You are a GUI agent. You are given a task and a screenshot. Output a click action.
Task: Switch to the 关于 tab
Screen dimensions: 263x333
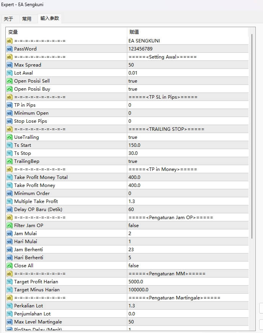point(8,19)
